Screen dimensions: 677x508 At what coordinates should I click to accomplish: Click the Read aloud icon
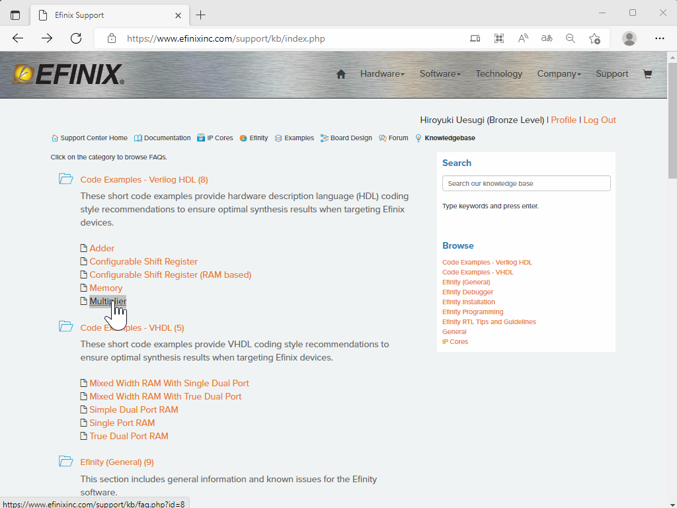pos(523,38)
